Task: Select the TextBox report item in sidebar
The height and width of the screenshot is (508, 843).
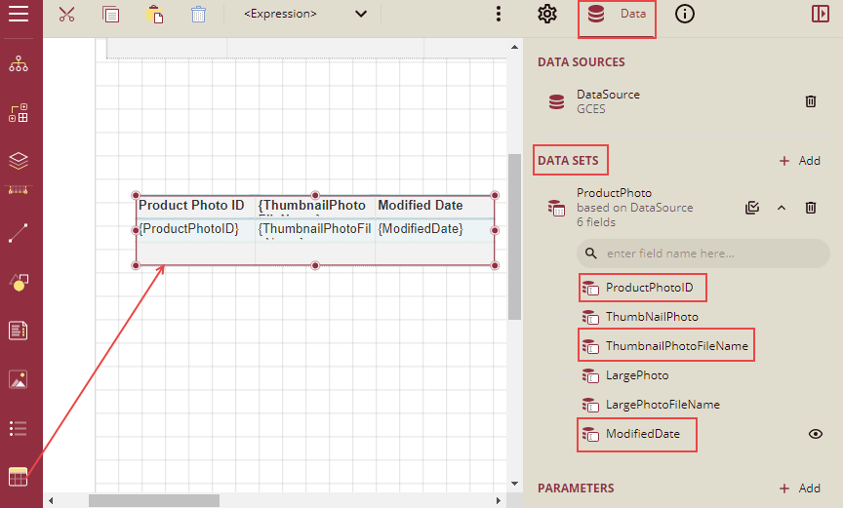Action: 19,331
